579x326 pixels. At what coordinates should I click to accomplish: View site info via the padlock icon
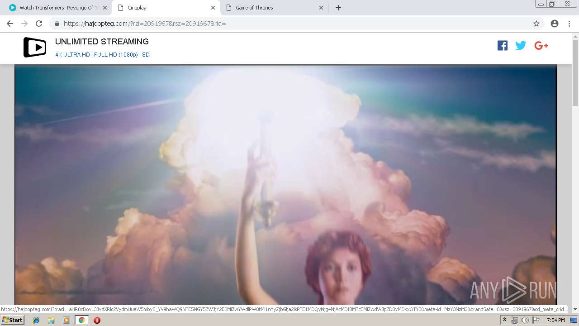point(57,24)
